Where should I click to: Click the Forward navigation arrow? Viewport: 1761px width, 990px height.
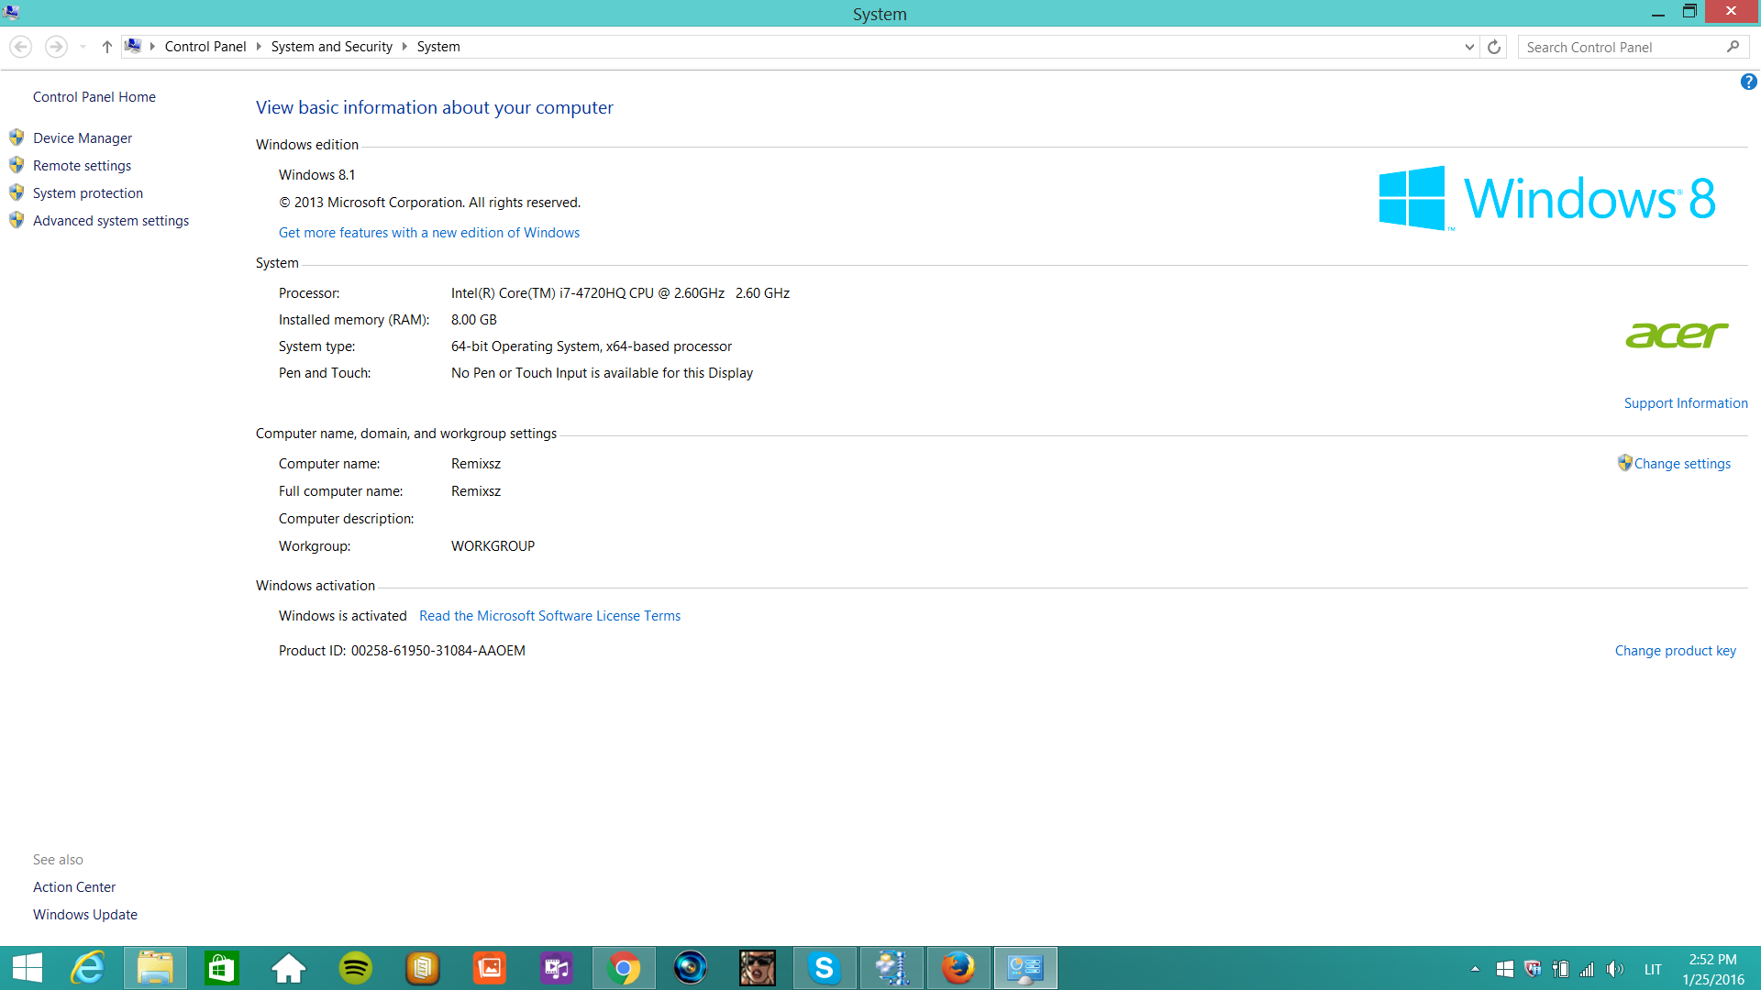click(x=56, y=47)
